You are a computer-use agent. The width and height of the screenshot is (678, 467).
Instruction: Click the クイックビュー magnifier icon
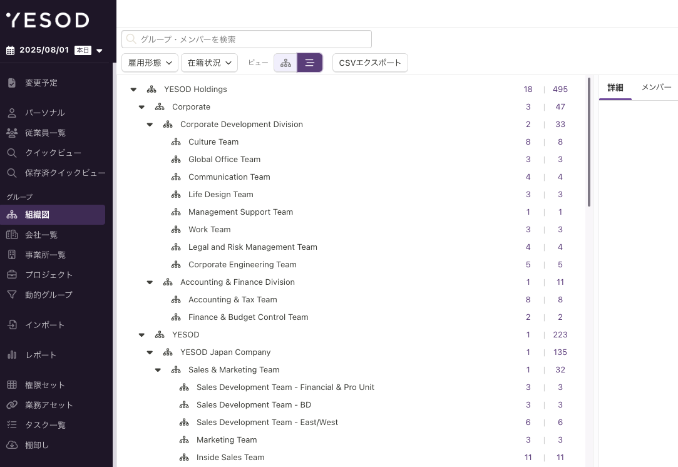(x=12, y=153)
